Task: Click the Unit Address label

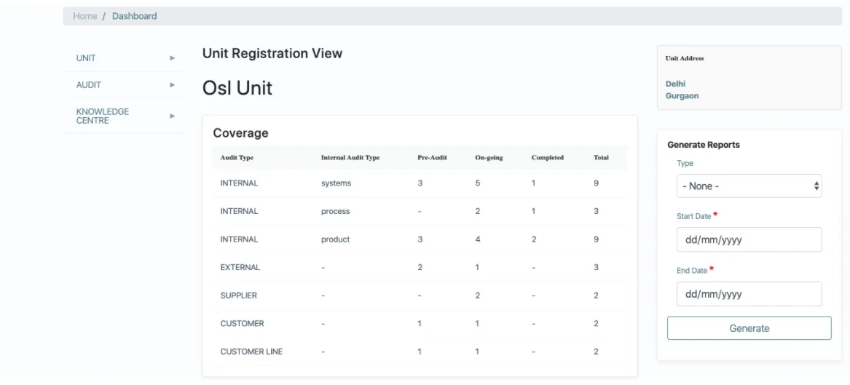Action: point(685,58)
